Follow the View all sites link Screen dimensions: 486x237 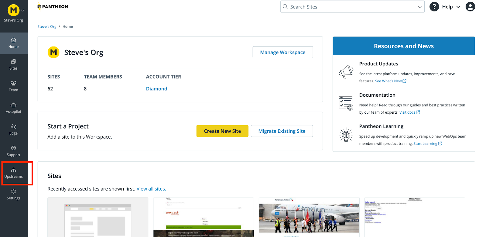[151, 189]
